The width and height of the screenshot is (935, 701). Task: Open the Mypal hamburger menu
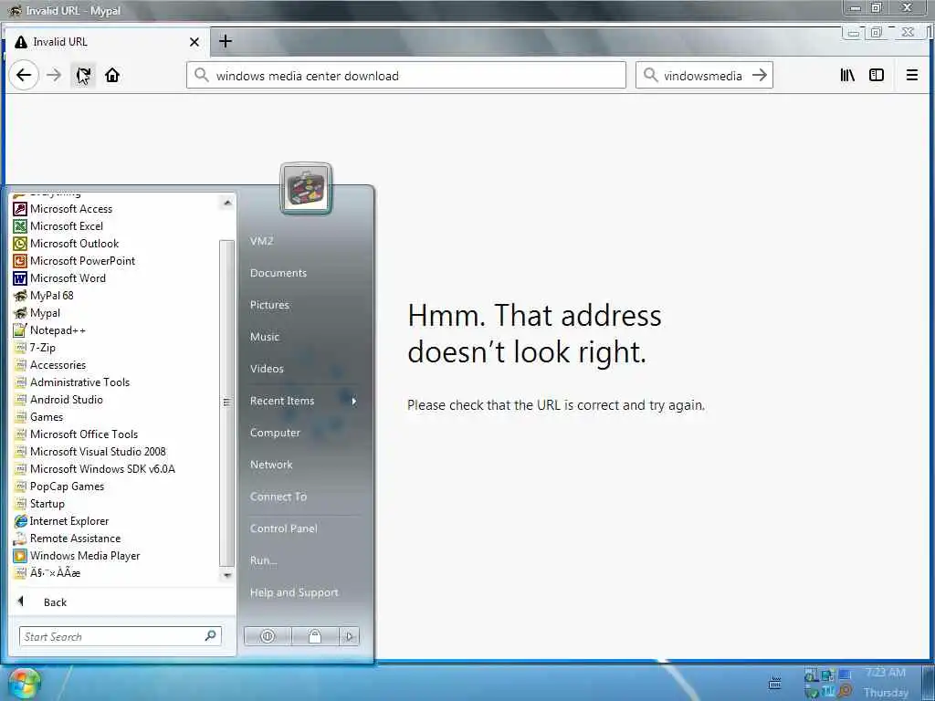point(912,75)
